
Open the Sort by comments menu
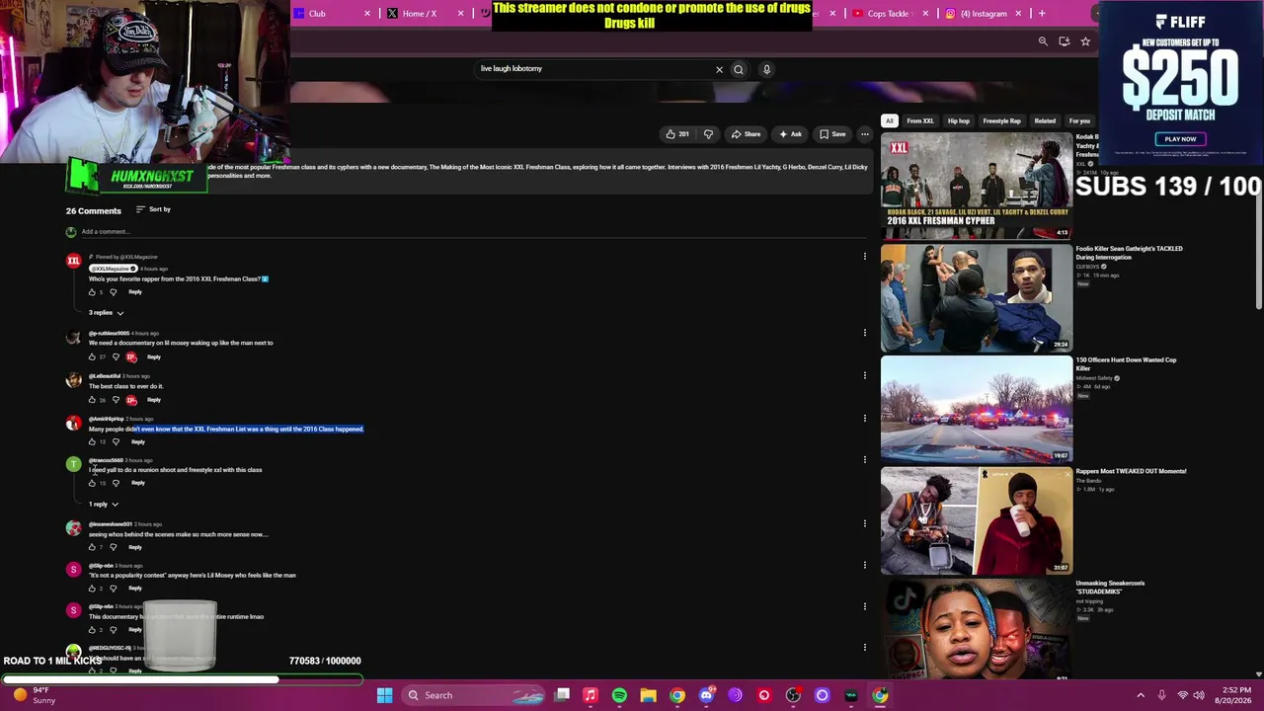click(153, 209)
